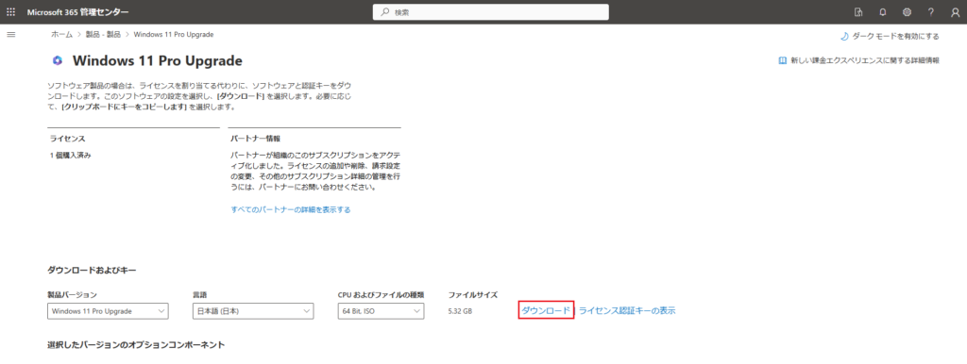Open the settings gear icon
Screen dimensions: 967x364
tap(907, 11)
